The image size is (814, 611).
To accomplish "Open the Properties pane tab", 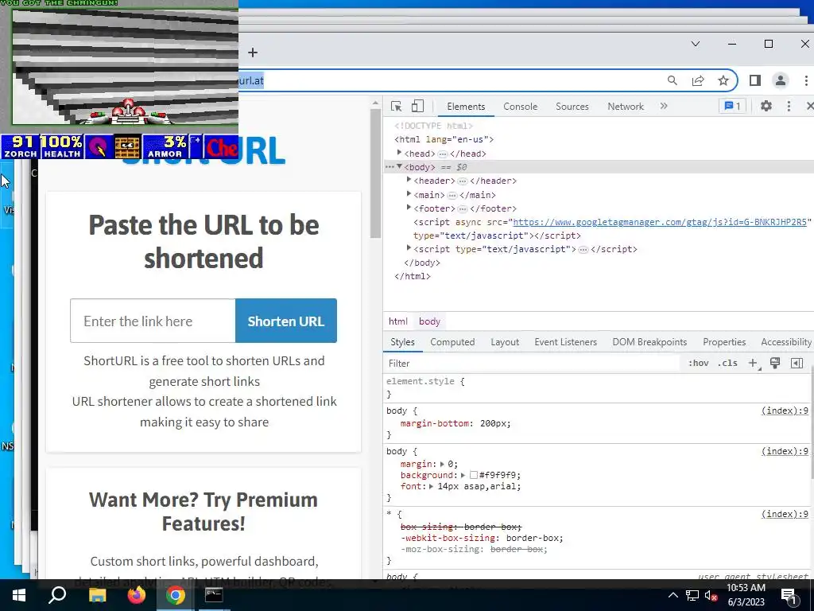I will (x=724, y=342).
